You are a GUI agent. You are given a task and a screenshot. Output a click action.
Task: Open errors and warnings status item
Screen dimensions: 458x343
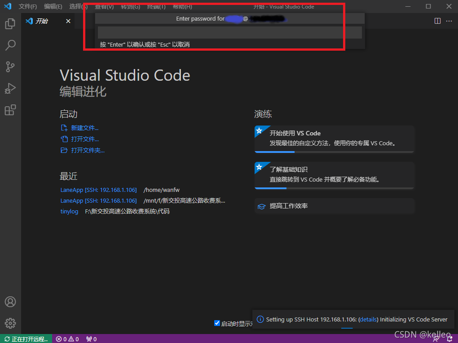(x=67, y=339)
